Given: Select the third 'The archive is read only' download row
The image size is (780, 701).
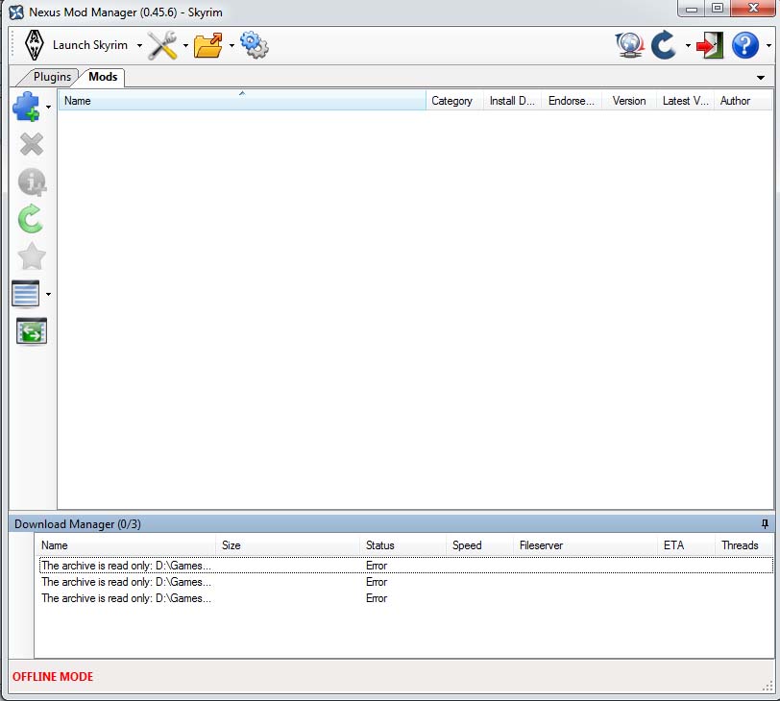Looking at the screenshot, I should click(x=406, y=598).
